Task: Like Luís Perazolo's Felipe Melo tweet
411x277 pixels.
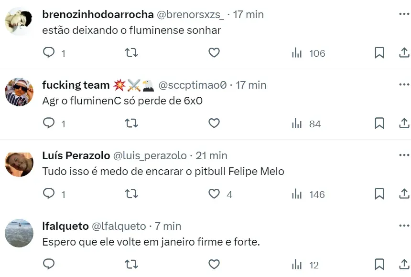Action: [x=214, y=194]
